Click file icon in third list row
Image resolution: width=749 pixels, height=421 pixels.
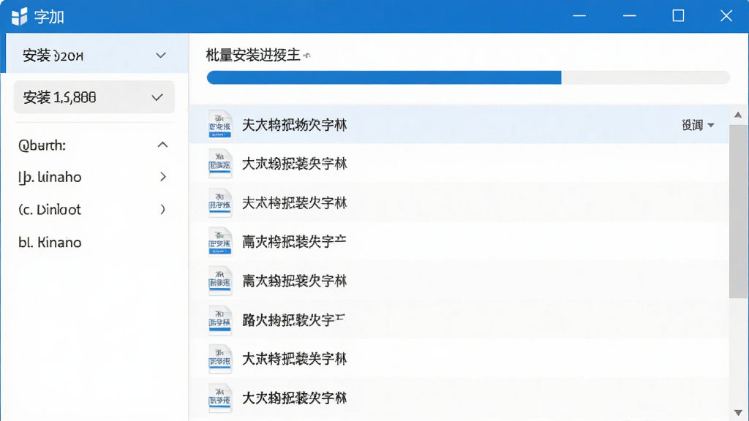[x=220, y=203]
